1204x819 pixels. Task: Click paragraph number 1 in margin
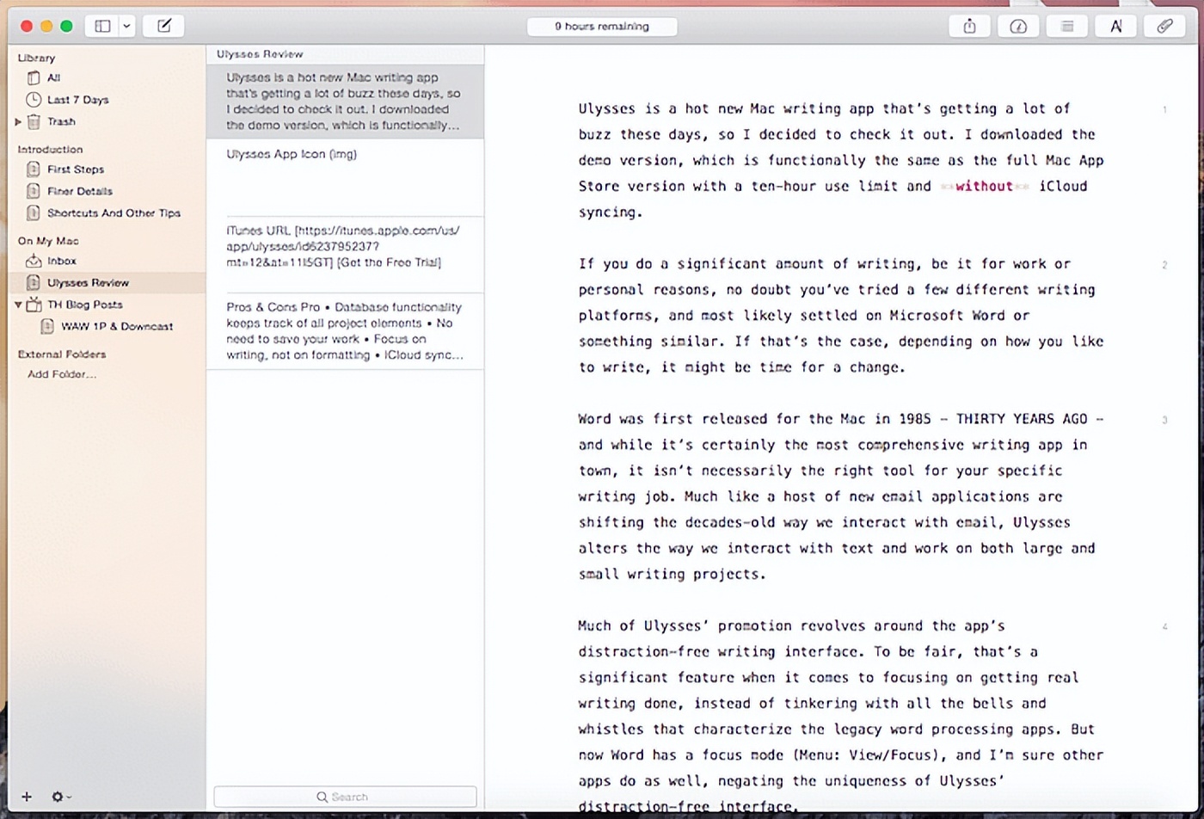[1165, 110]
